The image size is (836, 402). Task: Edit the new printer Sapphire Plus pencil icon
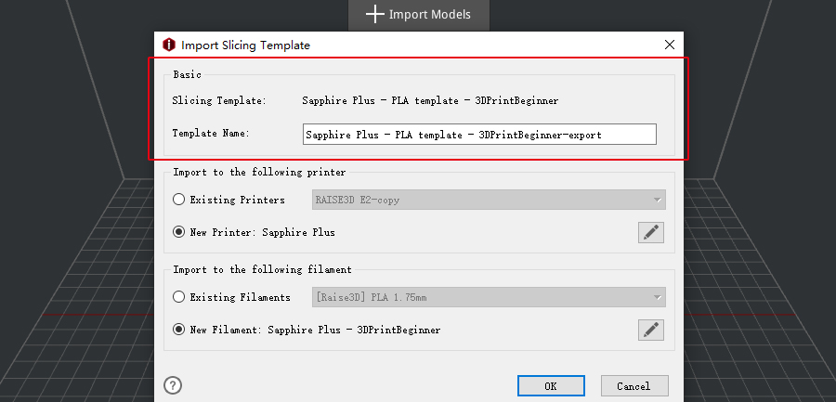(x=650, y=232)
